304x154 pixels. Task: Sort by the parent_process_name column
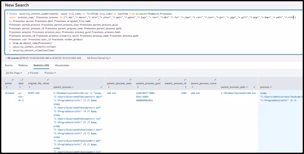(204, 83)
